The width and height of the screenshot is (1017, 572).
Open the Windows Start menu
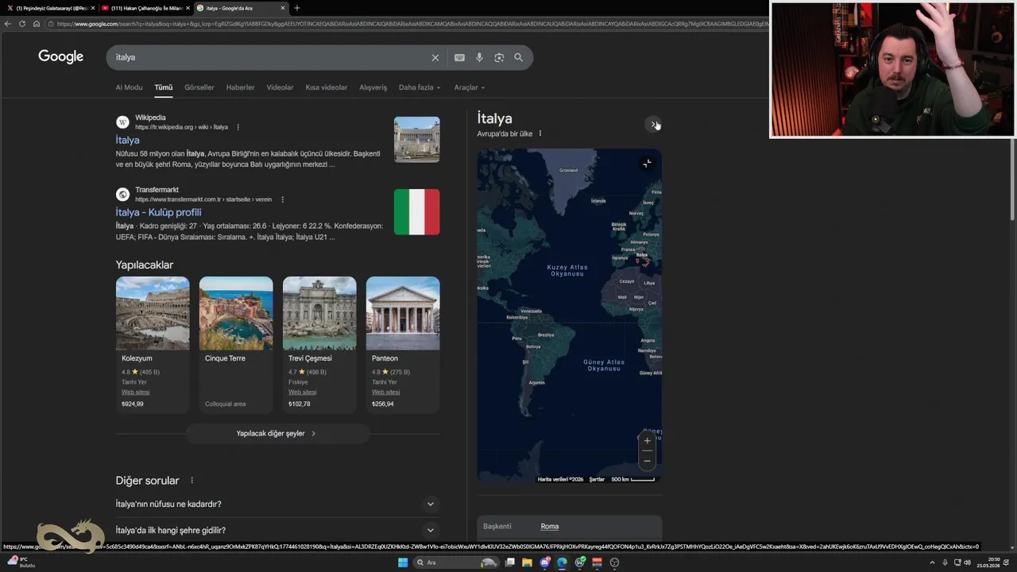[403, 562]
